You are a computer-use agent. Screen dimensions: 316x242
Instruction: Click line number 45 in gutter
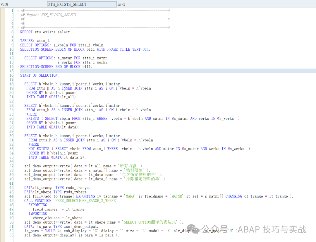point(11,201)
